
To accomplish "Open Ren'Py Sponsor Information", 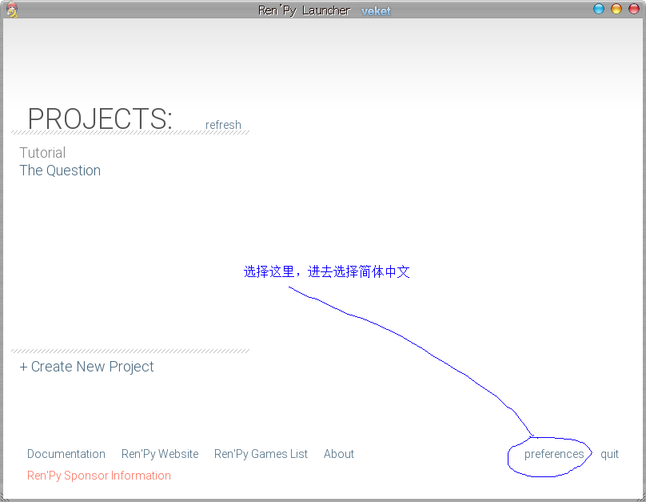I will pyautogui.click(x=99, y=476).
